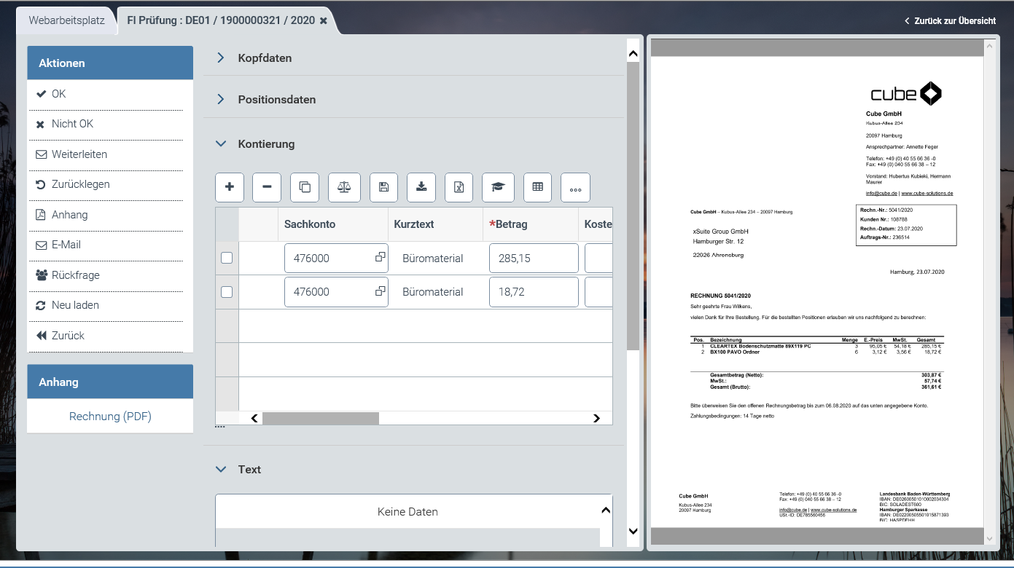Click the table's horizontal scrollbar right arrow
Viewport: 1014px width, 568px height.
coord(596,418)
